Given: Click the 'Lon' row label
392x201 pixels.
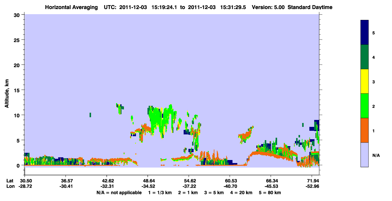Looking at the screenshot, I should click(x=10, y=186).
